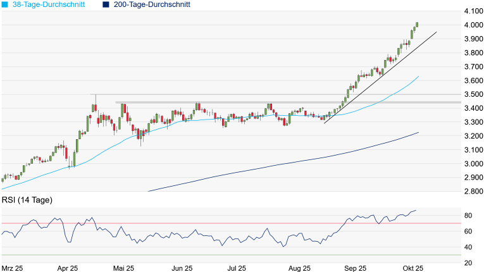The image size is (484, 272).
Task: Click the Mai 25 date label
Action: (124, 268)
